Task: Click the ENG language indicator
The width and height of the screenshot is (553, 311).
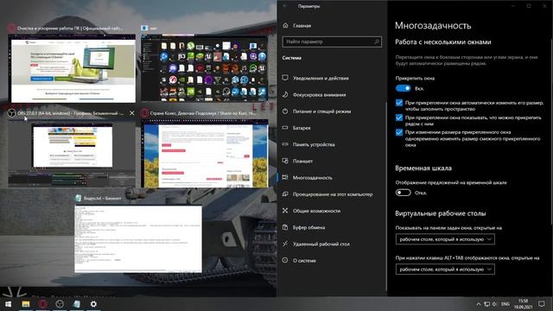Action: point(505,304)
